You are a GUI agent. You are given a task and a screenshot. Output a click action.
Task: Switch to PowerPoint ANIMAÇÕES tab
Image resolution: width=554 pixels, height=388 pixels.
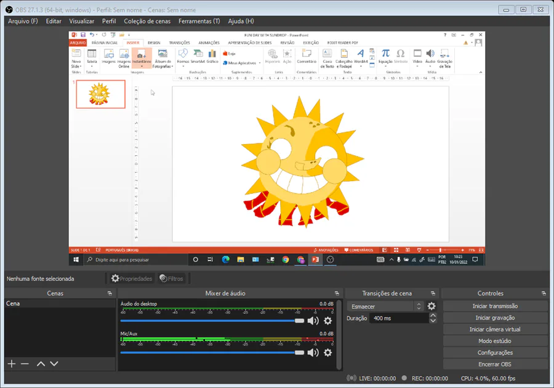[x=209, y=42]
